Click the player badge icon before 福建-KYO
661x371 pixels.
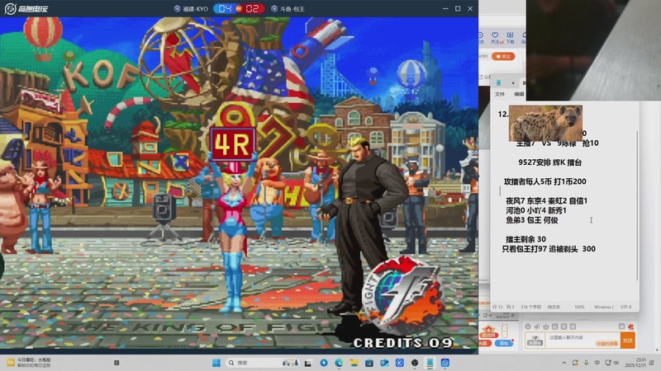pyautogui.click(x=177, y=8)
